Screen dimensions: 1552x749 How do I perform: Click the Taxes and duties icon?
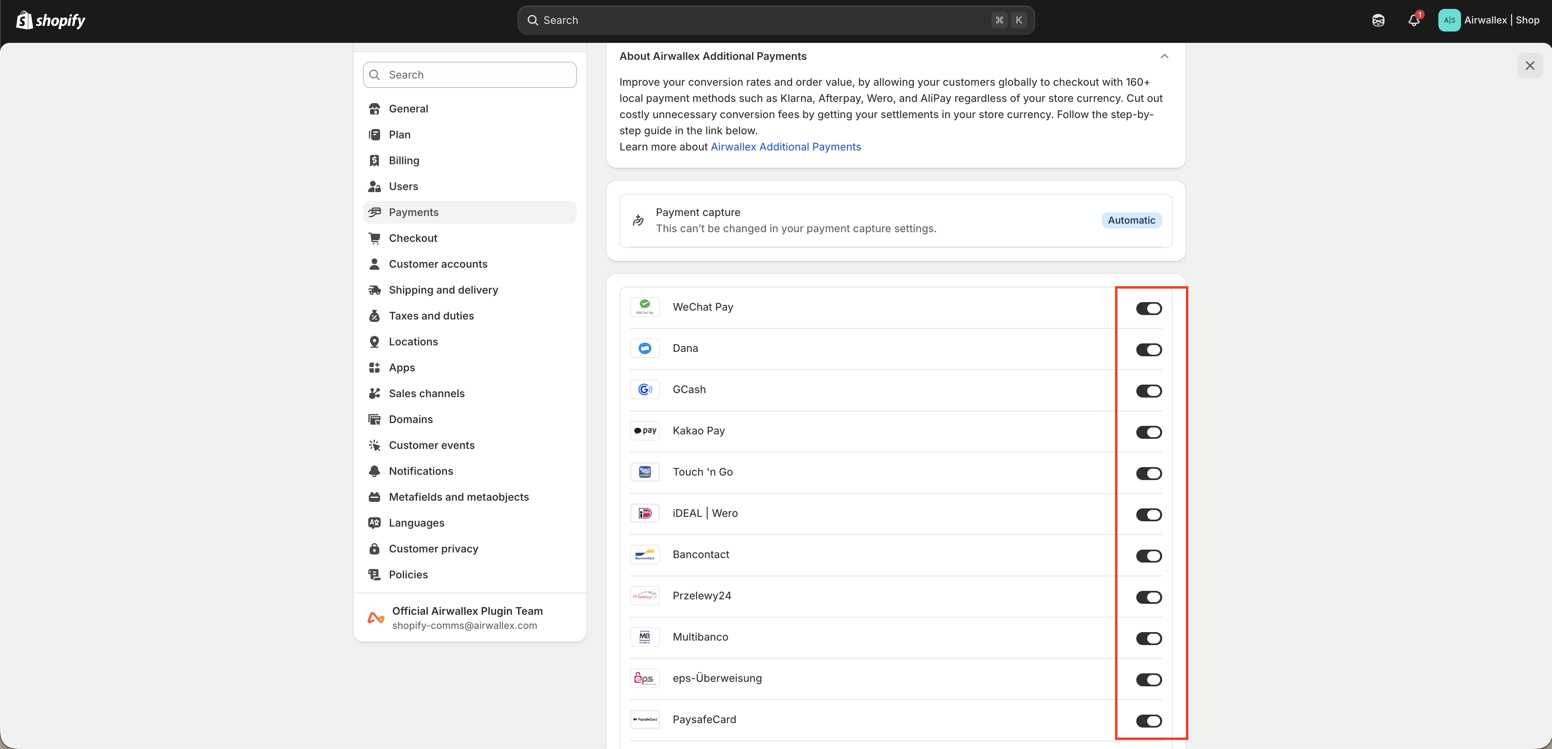tap(374, 316)
